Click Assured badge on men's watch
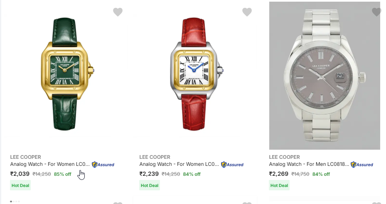386x204 pixels. [x=362, y=165]
